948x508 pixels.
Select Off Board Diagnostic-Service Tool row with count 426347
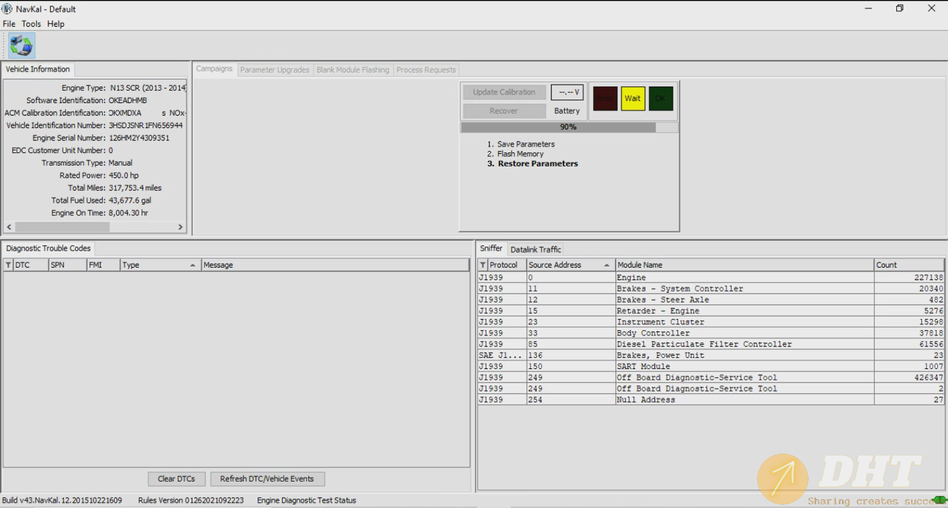[711, 377]
